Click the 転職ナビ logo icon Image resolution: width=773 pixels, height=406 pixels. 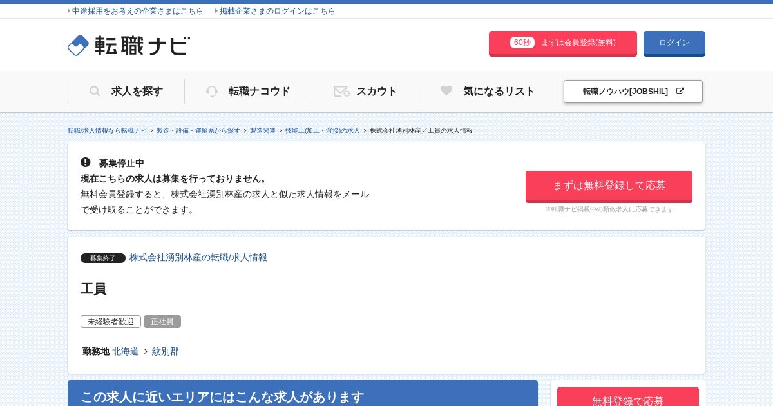coord(78,45)
